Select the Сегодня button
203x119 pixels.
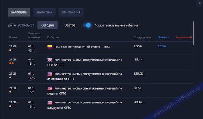tap(48, 25)
